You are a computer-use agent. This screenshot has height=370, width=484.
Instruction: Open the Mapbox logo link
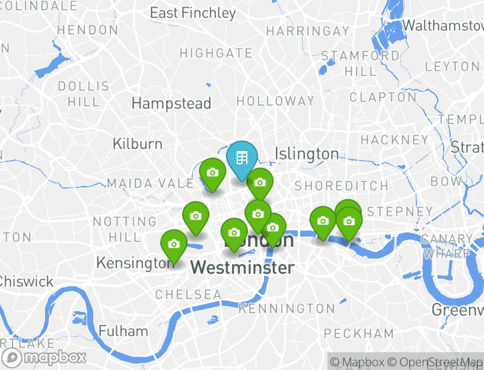click(43, 358)
